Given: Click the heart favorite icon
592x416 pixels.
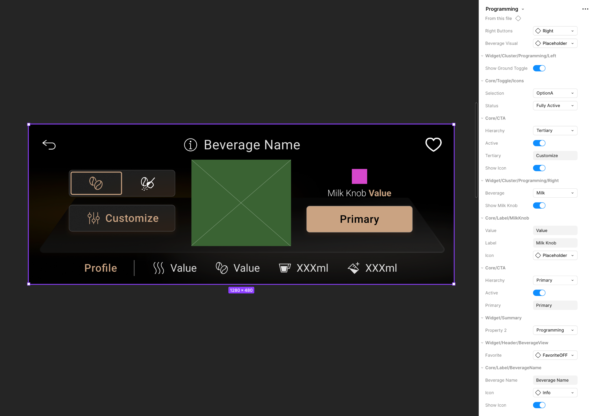Looking at the screenshot, I should [433, 144].
